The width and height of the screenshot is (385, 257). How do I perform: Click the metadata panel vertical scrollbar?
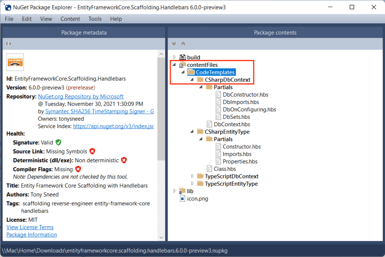point(161,113)
